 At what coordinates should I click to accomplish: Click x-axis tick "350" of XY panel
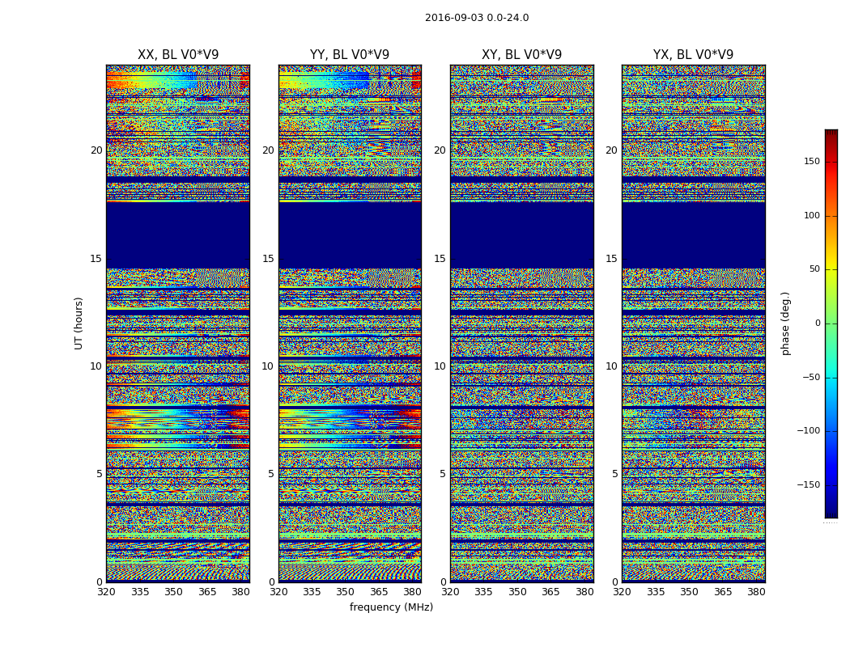point(517,592)
